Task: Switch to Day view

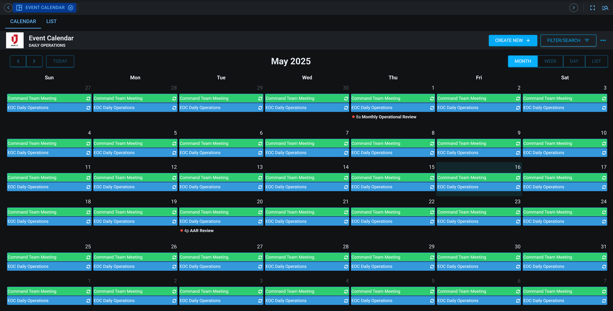Action: pos(574,61)
